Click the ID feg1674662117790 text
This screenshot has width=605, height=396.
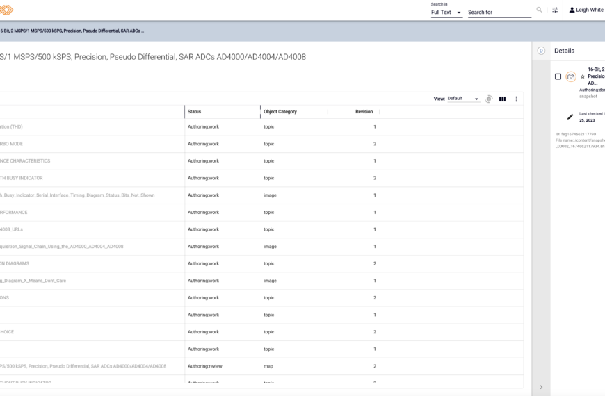(x=576, y=134)
